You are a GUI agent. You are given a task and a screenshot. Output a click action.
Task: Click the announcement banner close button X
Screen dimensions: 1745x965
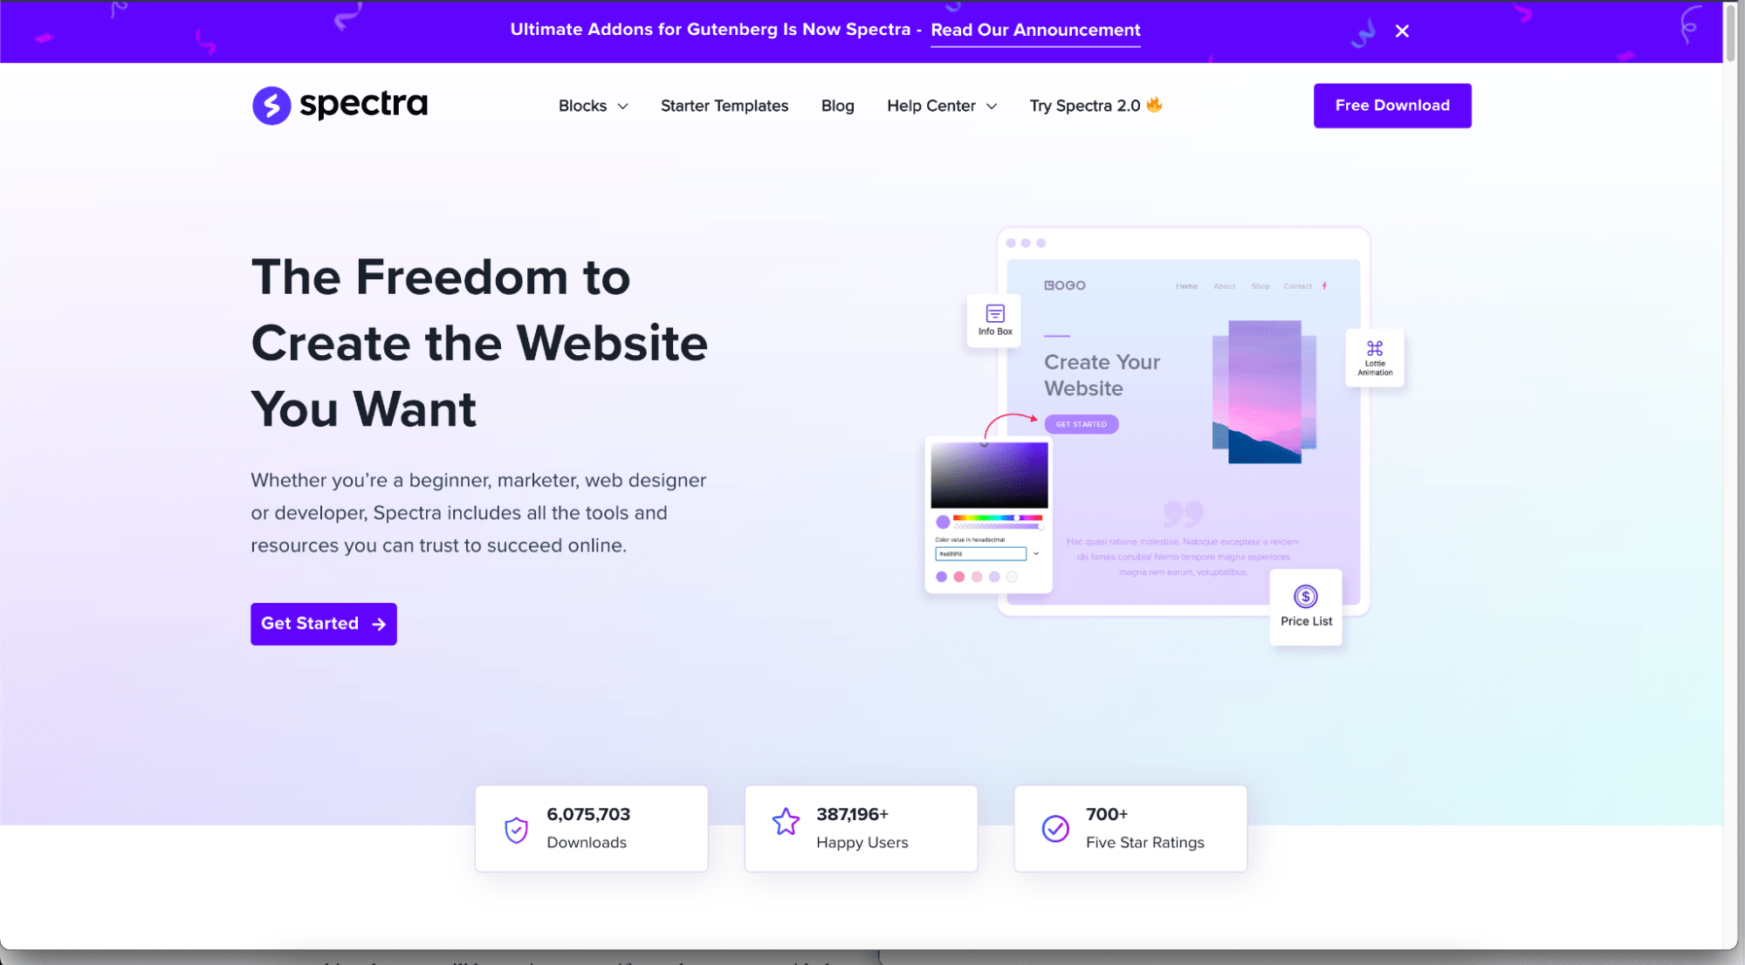click(x=1403, y=31)
